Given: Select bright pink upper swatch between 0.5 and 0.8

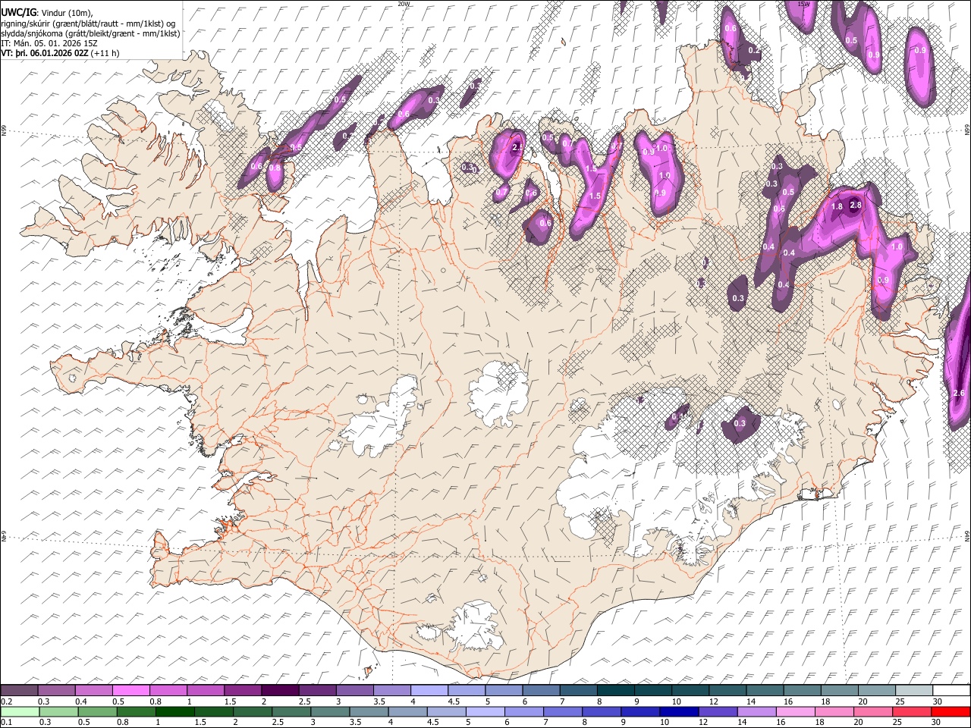Looking at the screenshot, I should [x=131, y=690].
